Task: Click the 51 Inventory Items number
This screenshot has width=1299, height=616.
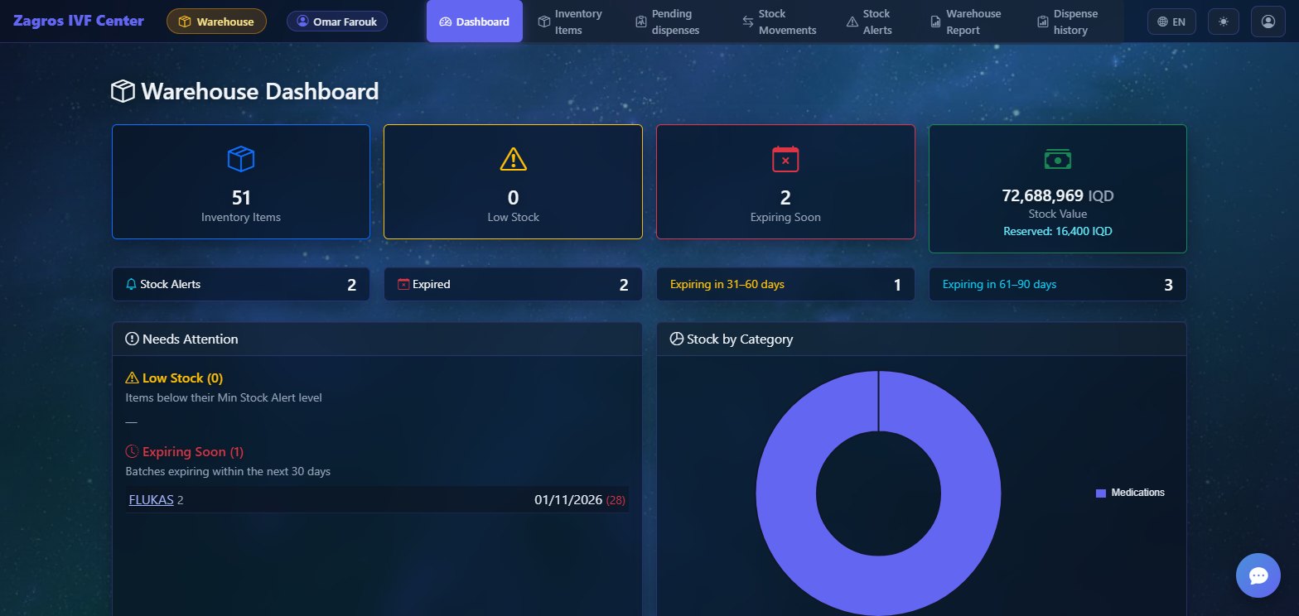Action: [x=241, y=198]
